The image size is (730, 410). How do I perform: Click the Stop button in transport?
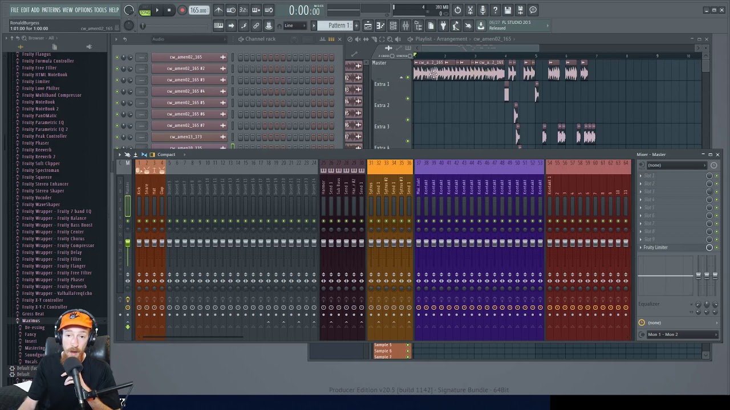click(169, 10)
